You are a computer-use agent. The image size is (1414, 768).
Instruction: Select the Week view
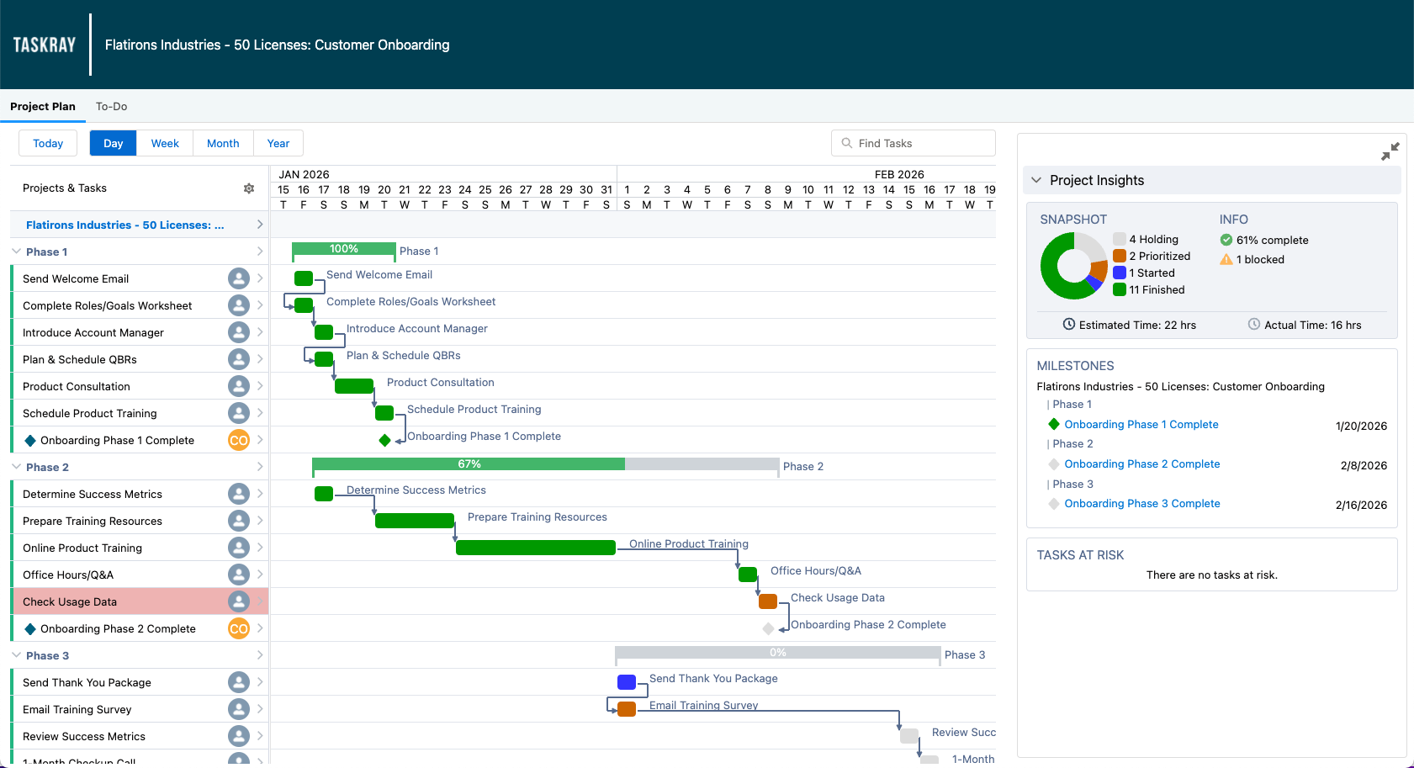pos(165,143)
